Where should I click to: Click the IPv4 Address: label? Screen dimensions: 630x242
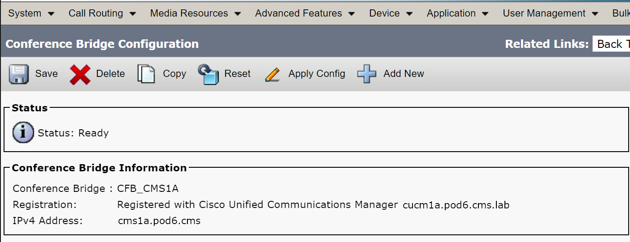[48, 221]
